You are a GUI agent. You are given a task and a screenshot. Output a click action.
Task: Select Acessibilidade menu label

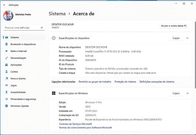18,92
